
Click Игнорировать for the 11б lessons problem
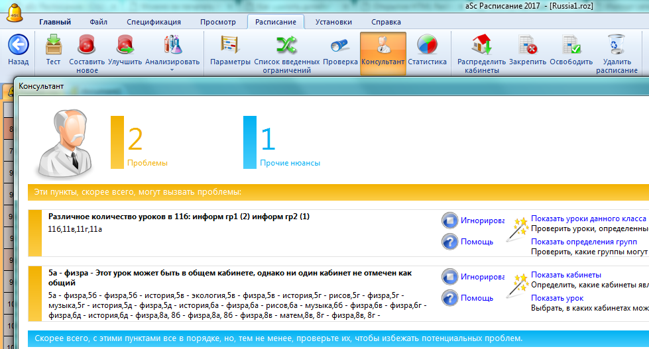[483, 221]
